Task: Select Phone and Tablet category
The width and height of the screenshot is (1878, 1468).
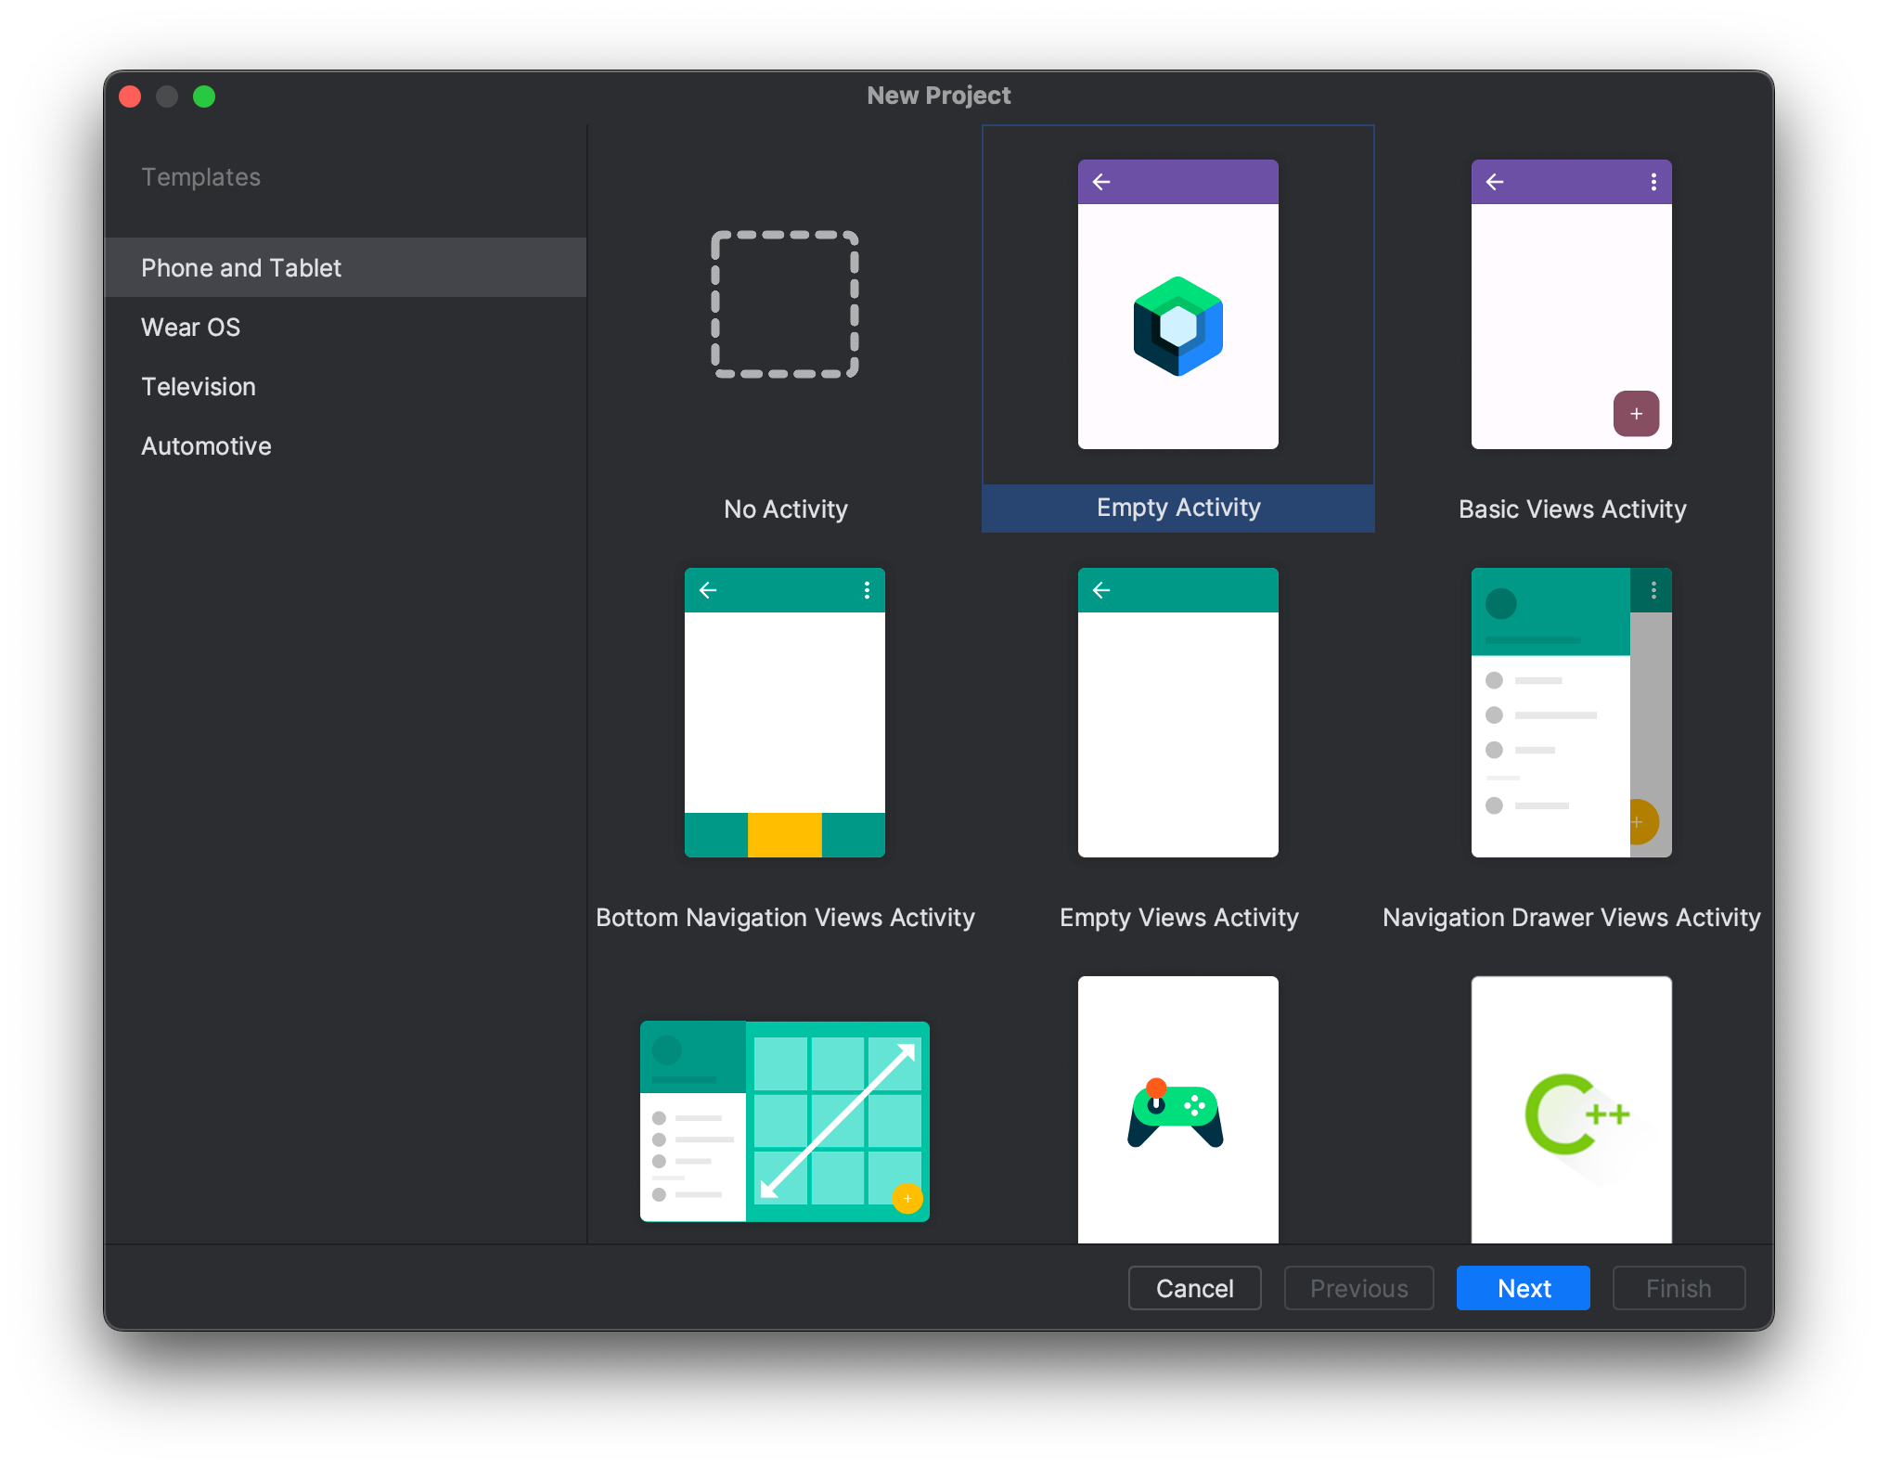Action: coord(241,268)
